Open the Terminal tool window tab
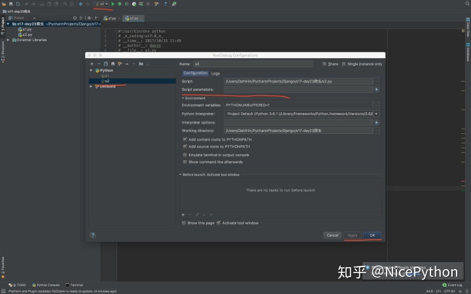 click(74, 285)
